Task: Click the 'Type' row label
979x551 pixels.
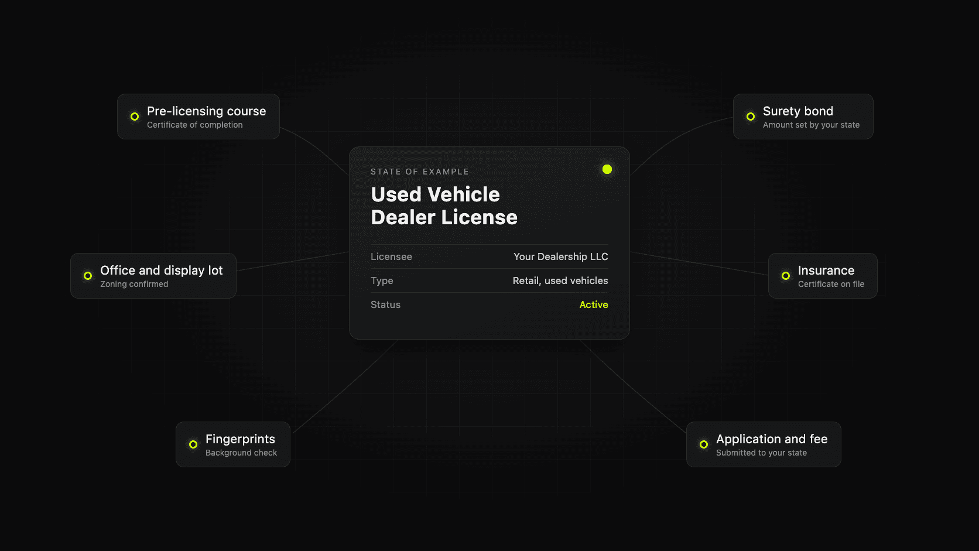Action: coord(382,280)
